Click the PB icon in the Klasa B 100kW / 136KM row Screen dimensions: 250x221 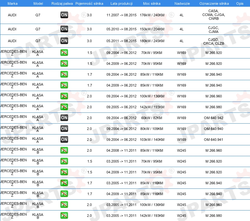[64, 205]
